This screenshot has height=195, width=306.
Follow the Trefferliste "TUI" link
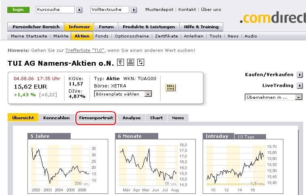[85, 50]
